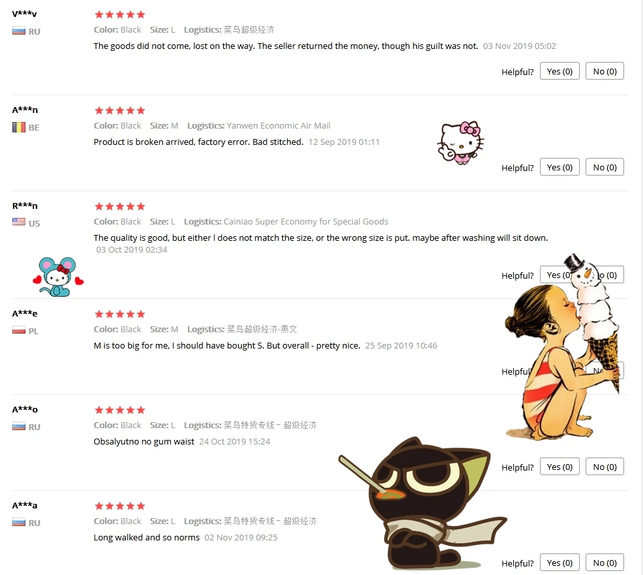The image size is (643, 575).
Task: Click the US flag beside R***n
Action: pyautogui.click(x=19, y=222)
